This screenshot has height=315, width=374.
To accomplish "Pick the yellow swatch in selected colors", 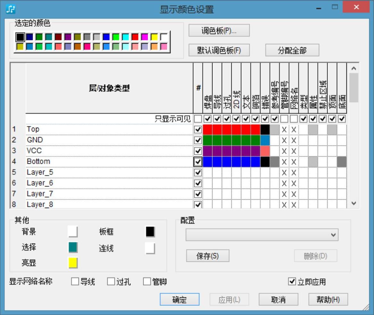I will [154, 37].
